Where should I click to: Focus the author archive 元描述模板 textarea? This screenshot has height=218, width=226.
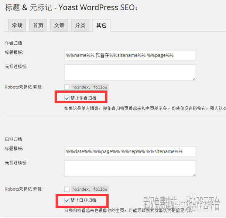(130, 72)
